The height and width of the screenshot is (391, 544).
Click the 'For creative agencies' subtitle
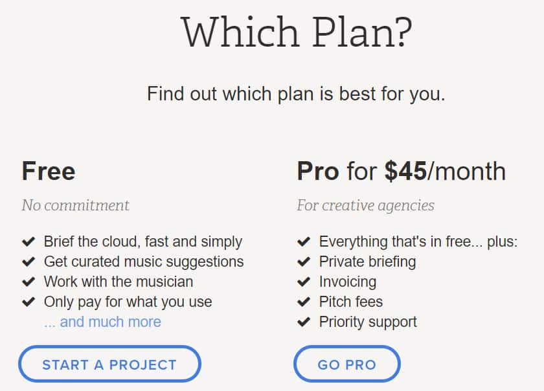click(x=365, y=206)
